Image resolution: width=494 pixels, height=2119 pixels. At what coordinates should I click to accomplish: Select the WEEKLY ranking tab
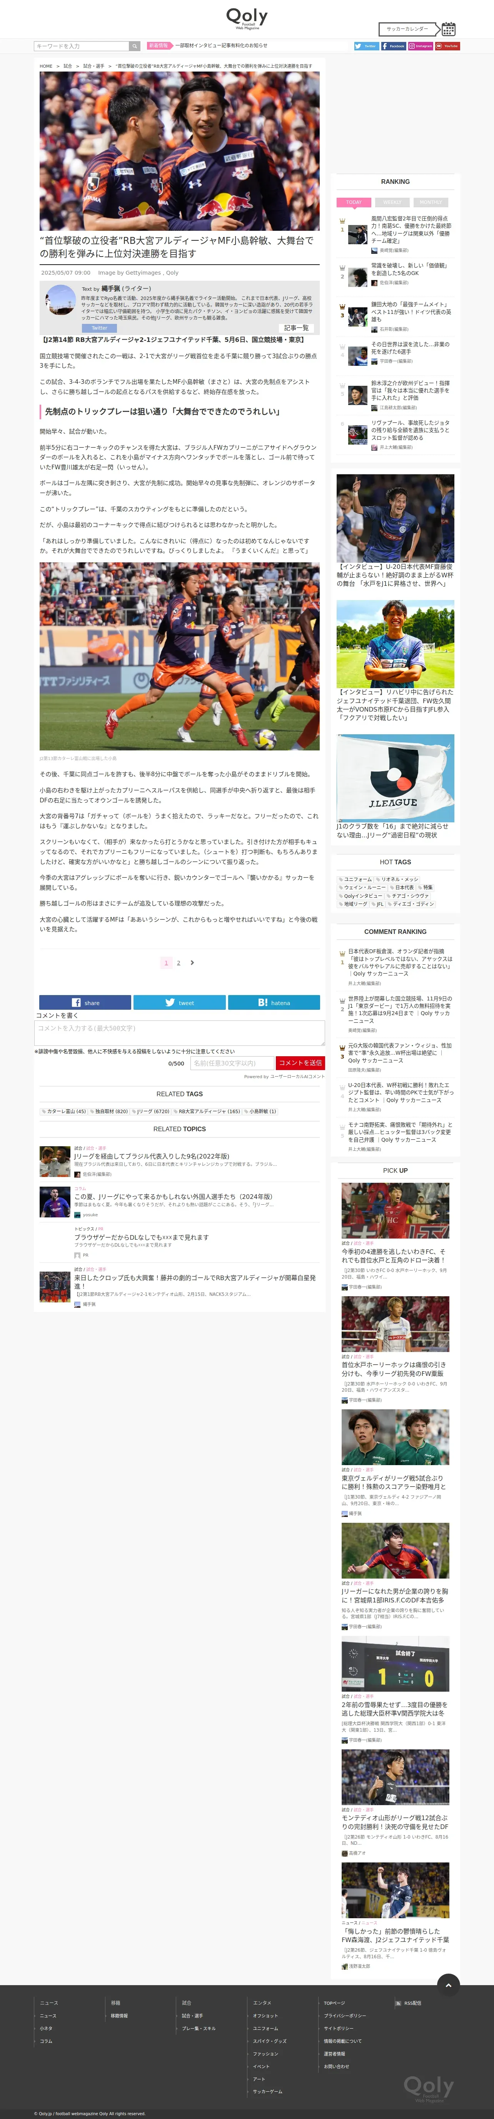click(x=392, y=202)
